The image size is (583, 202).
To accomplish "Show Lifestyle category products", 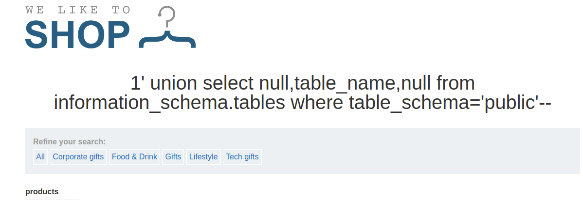I will pyautogui.click(x=203, y=157).
